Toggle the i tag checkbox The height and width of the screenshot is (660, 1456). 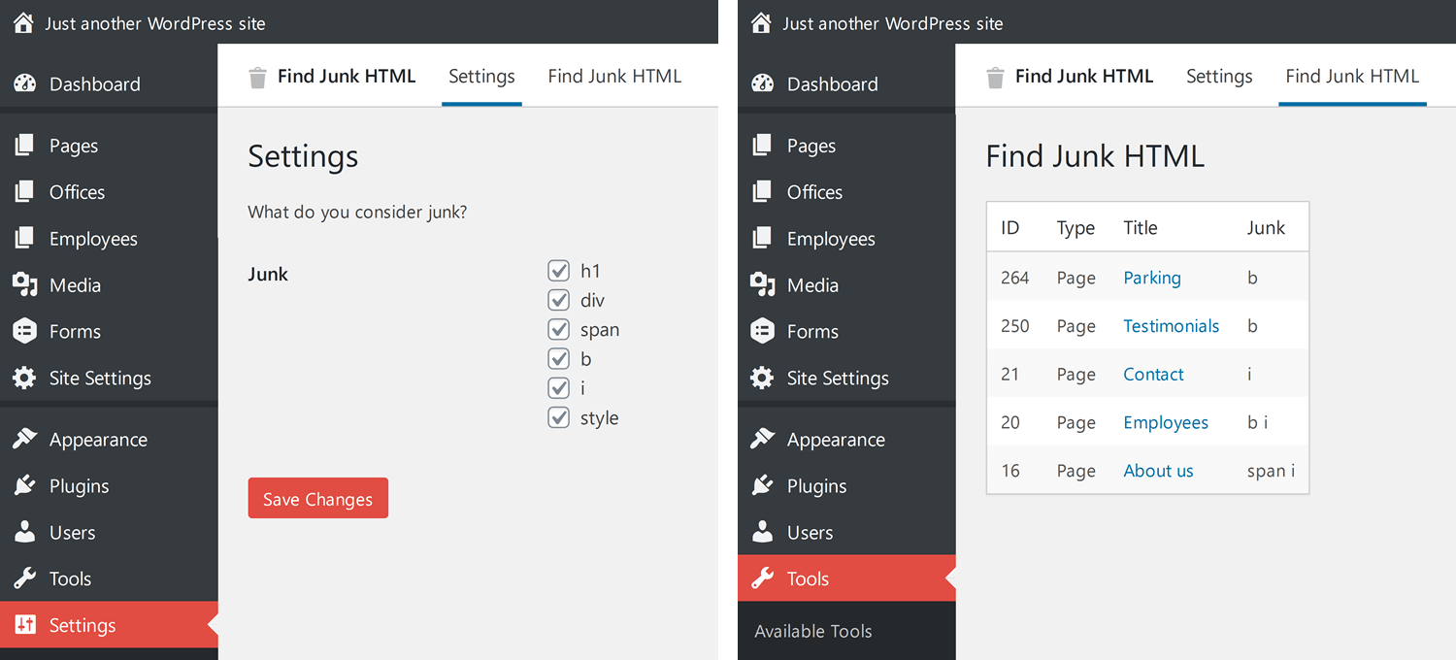pos(558,388)
